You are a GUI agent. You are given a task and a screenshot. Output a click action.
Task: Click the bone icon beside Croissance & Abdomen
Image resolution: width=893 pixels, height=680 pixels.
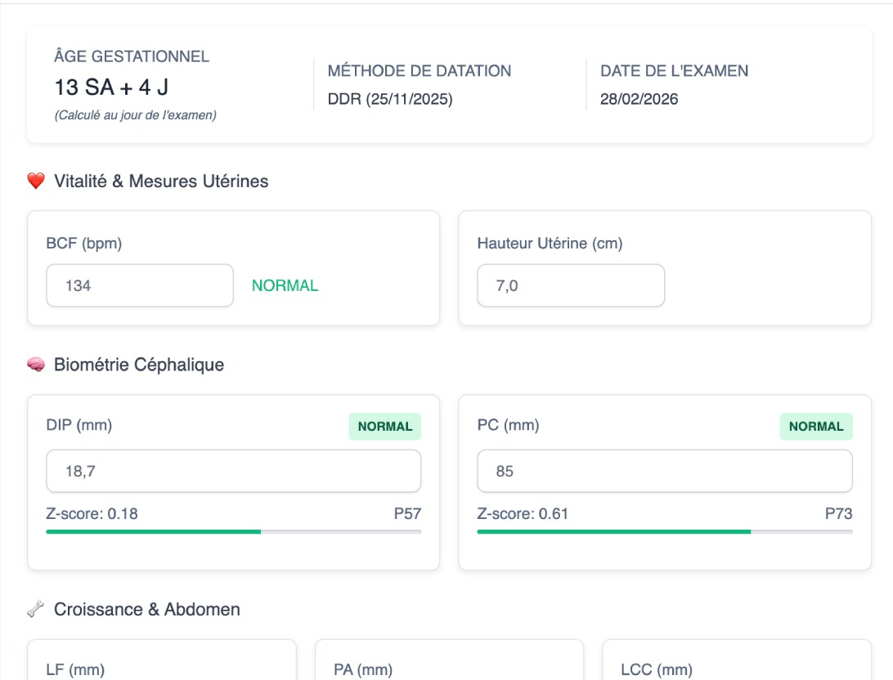[35, 610]
